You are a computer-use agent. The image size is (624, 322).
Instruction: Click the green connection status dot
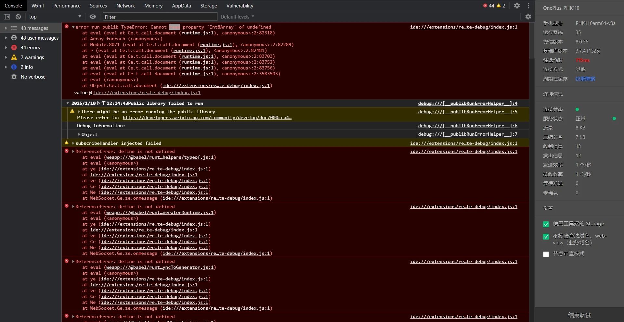tap(577, 109)
